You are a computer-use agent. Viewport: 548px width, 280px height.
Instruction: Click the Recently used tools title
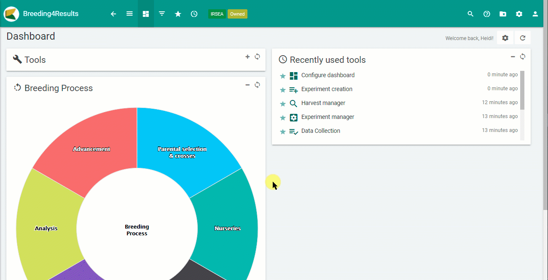coord(328,60)
